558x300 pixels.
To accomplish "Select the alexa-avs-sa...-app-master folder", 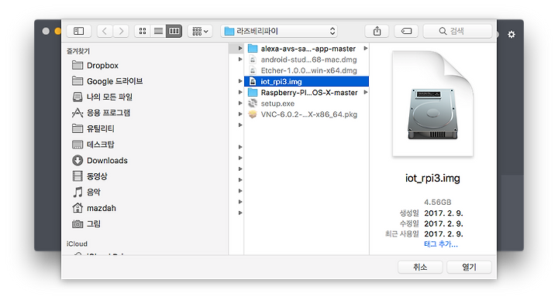I will (306, 49).
